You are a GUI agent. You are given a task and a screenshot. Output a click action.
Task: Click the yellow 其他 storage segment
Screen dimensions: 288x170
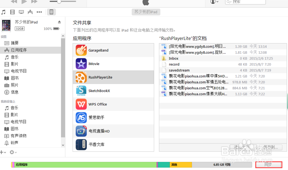181,165
